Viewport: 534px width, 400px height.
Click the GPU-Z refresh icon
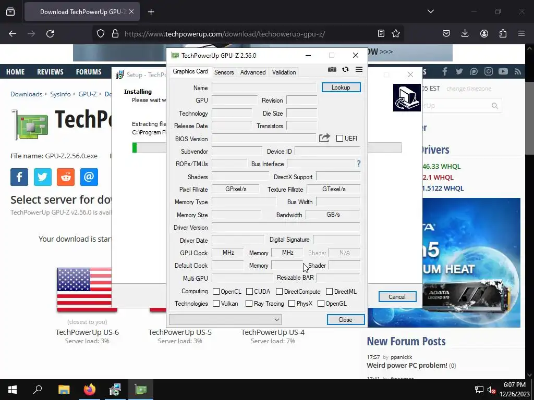[x=345, y=69]
